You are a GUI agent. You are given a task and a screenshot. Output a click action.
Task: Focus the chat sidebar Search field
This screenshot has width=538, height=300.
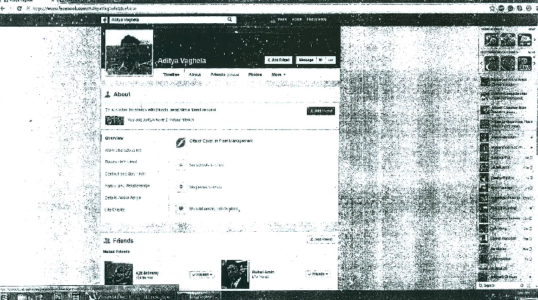[501, 285]
